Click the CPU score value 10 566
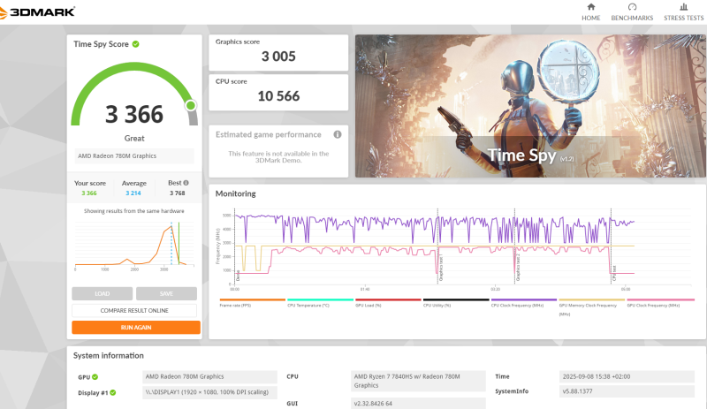 (x=278, y=96)
